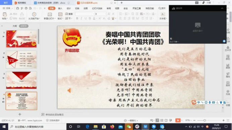232x130 pixels.
Task: Start slideshow with orange play button
Action: (x=178, y=120)
